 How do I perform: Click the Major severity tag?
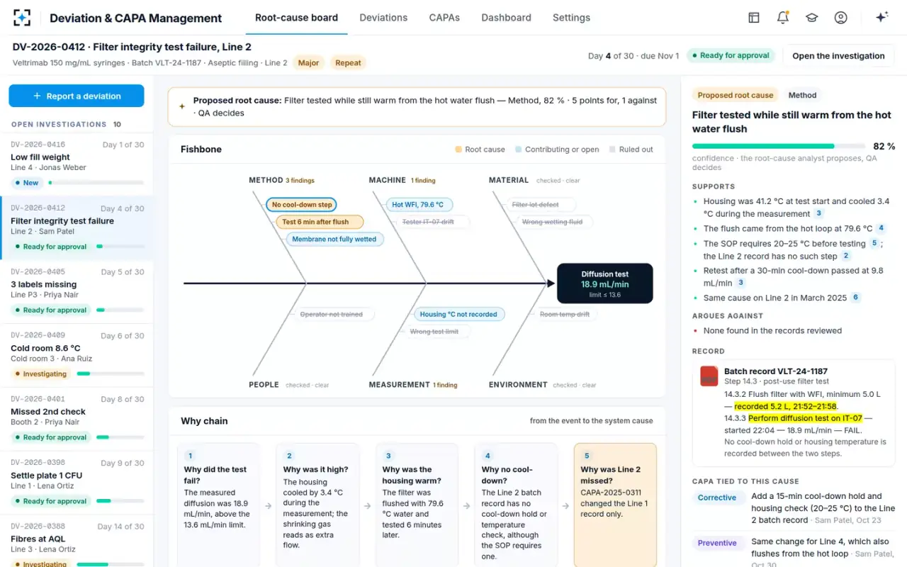(x=308, y=63)
